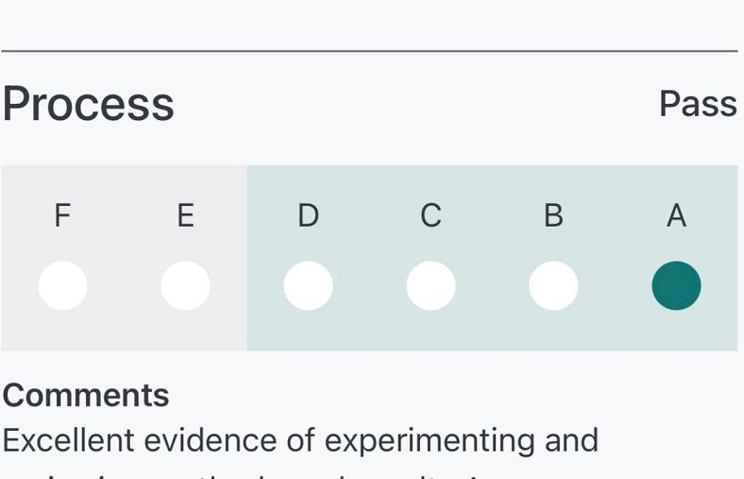Image resolution: width=744 pixels, height=479 pixels.
Task: Click the letter D grade label
Action: (308, 216)
